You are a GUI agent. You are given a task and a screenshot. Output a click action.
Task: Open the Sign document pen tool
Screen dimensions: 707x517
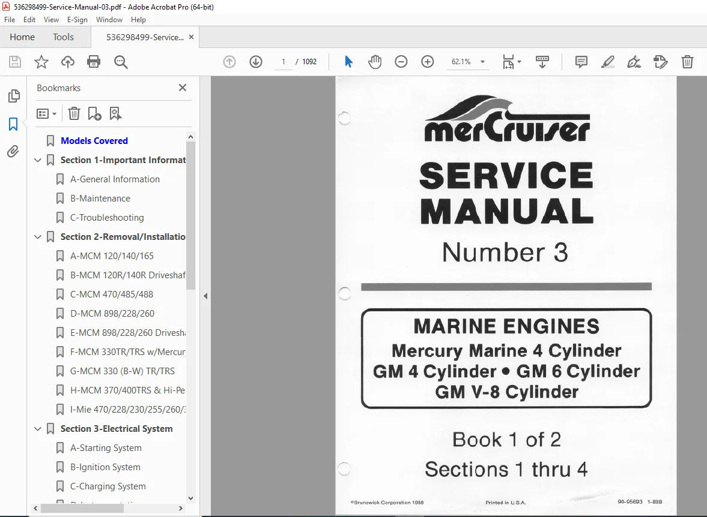point(634,62)
